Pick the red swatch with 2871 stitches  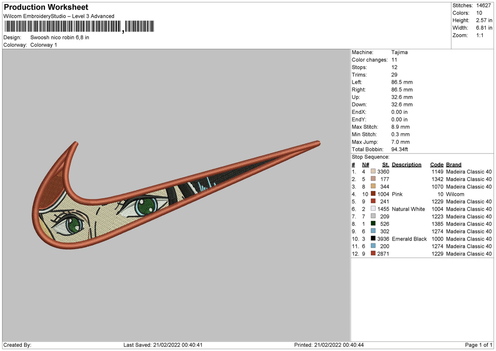point(373,254)
